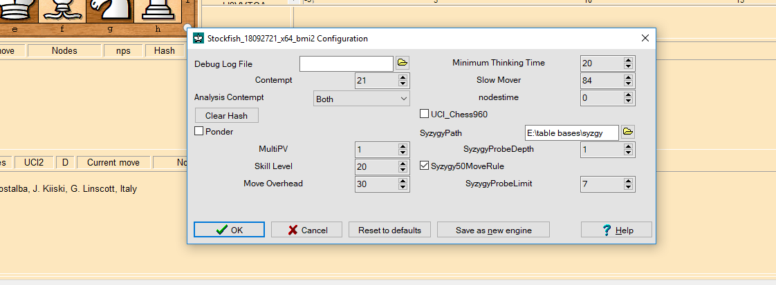Close the Stockfish Configuration dialog
776x285 pixels.
pyautogui.click(x=645, y=39)
